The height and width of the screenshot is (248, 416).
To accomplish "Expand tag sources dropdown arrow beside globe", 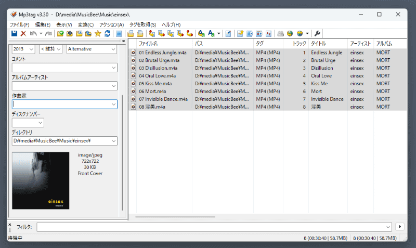I will (307, 33).
